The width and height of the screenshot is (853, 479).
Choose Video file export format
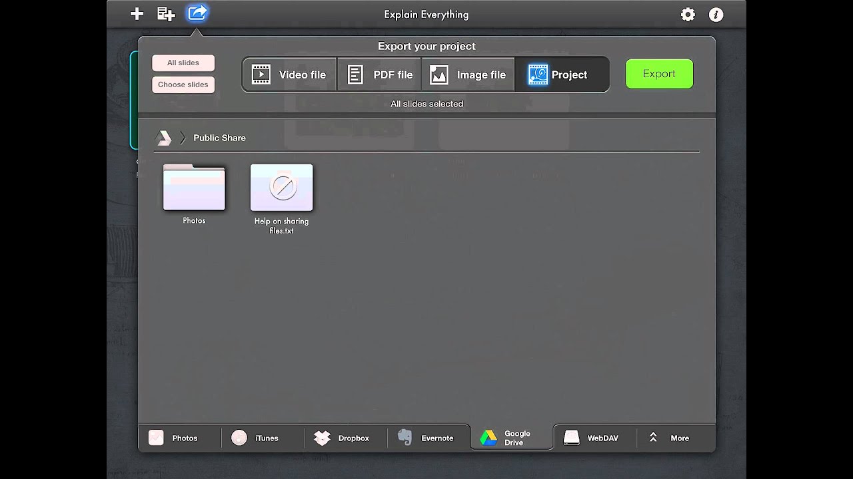pos(289,75)
